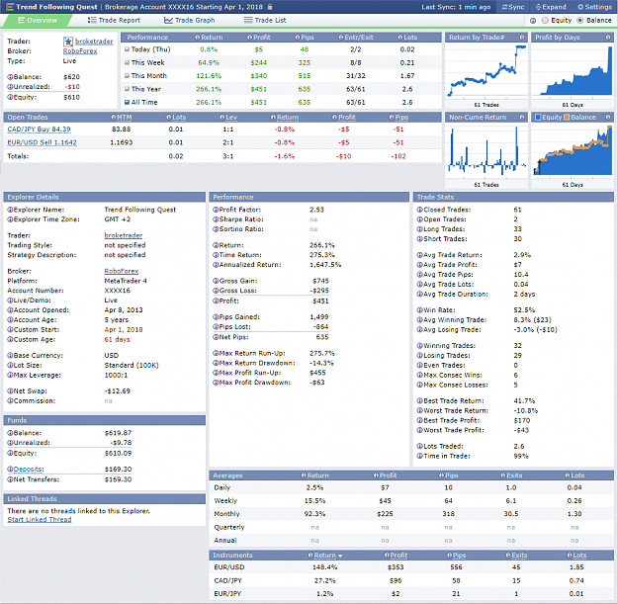Screen dimensions: 618x604
Task: Sort Open Trades by MTM column
Action: pyautogui.click(x=125, y=118)
